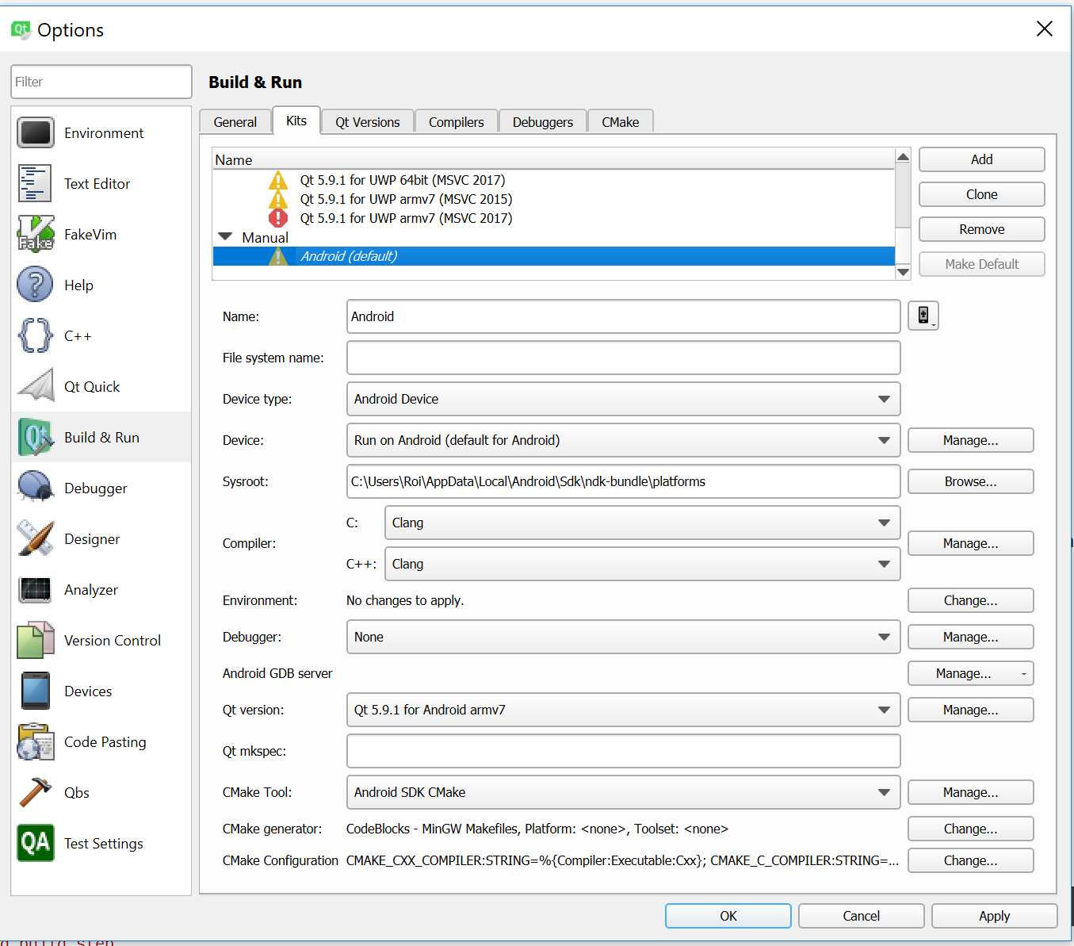Screen dimensions: 1074x946
Task: Open the Device combo box
Action: point(623,440)
